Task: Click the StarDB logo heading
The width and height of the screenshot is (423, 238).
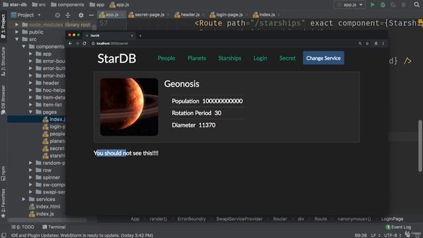Action: pyautogui.click(x=116, y=58)
